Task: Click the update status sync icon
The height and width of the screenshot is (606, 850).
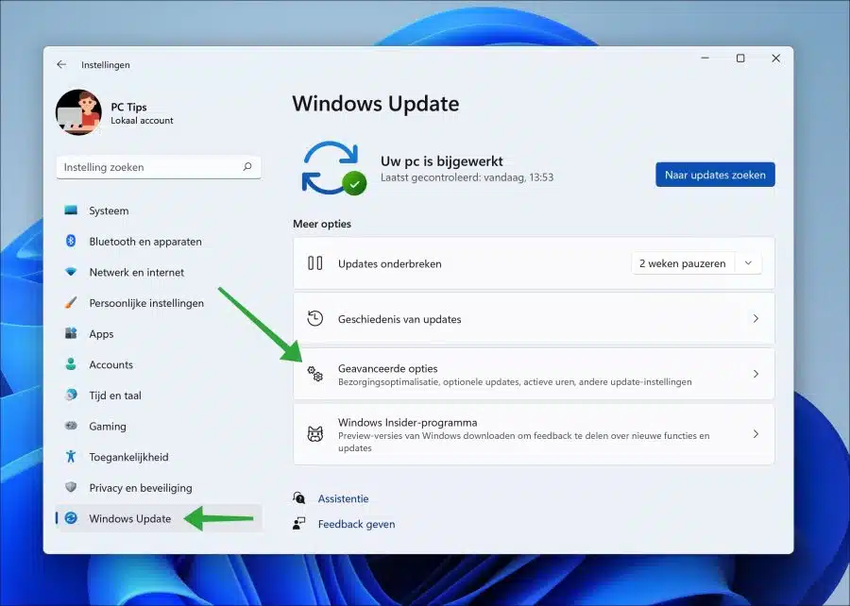Action: point(332,168)
